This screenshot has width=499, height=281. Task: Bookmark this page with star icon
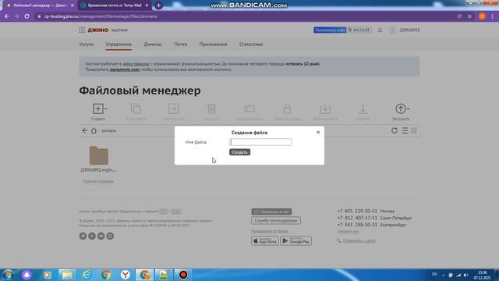(x=469, y=16)
